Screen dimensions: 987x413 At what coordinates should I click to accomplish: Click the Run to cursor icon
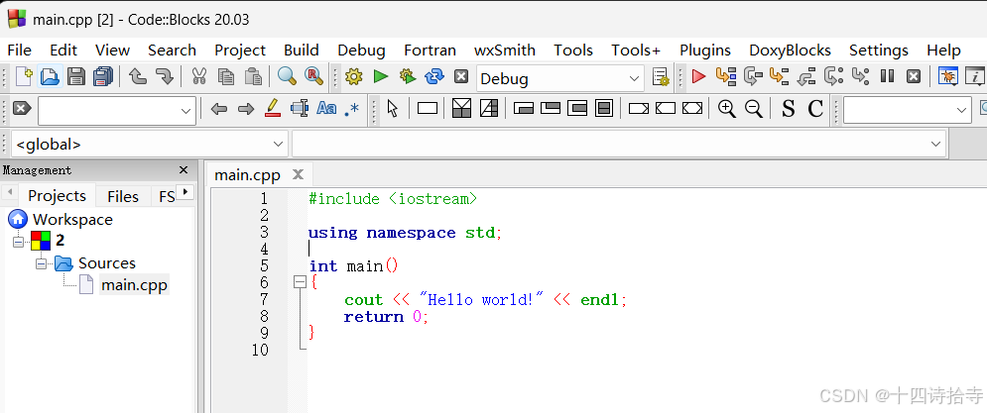pyautogui.click(x=726, y=76)
